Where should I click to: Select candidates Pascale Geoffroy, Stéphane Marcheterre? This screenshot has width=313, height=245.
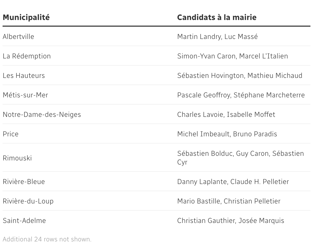[x=241, y=95]
